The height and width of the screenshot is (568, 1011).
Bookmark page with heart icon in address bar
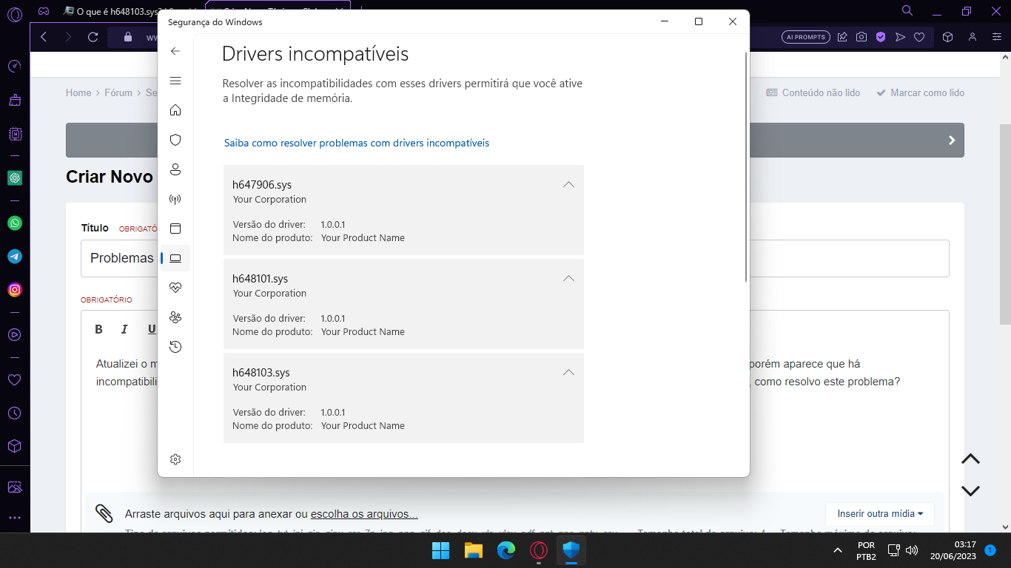coord(919,37)
